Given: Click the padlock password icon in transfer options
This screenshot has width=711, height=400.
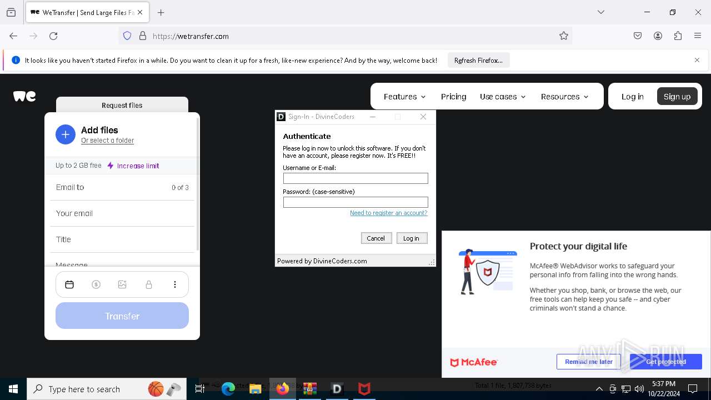Looking at the screenshot, I should coord(149,284).
